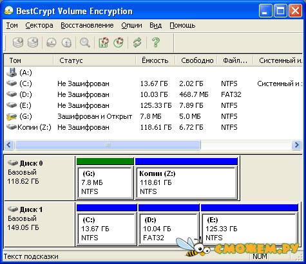Click the '125.33 ГБ' capacity in E: row
The width and height of the screenshot is (306, 264).
point(156,105)
